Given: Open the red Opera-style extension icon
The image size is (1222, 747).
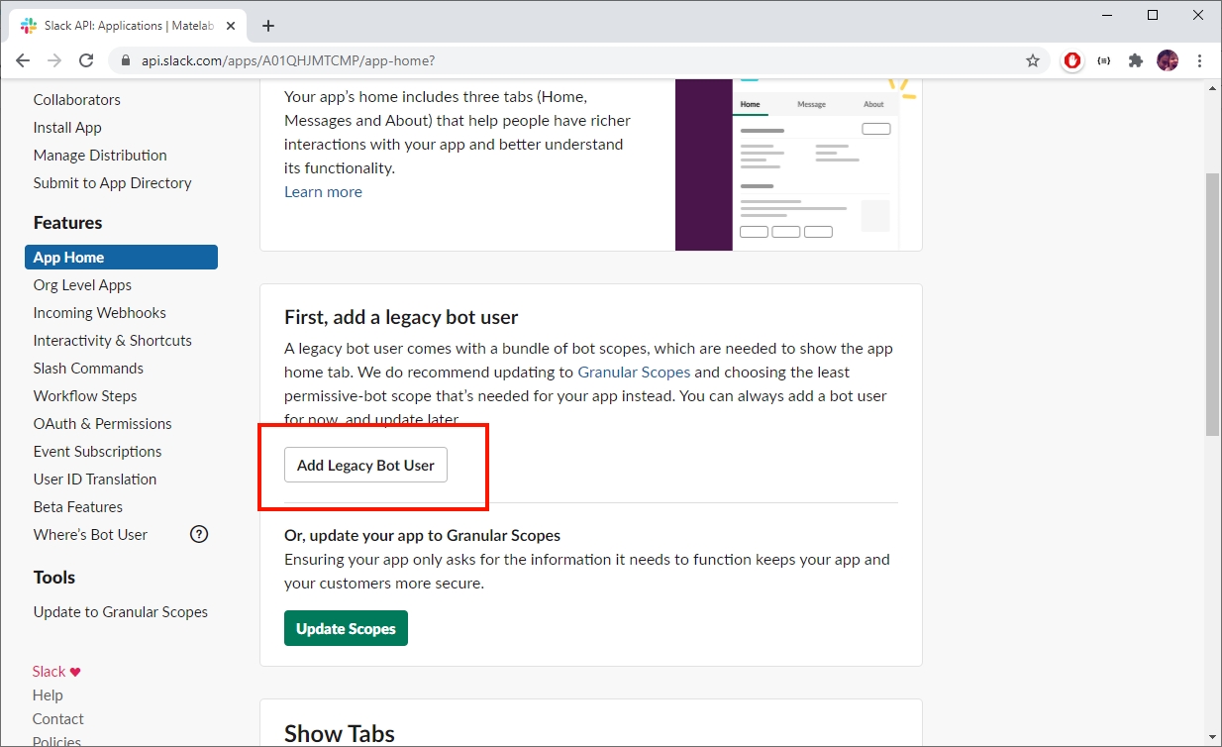Looking at the screenshot, I should click(1072, 60).
